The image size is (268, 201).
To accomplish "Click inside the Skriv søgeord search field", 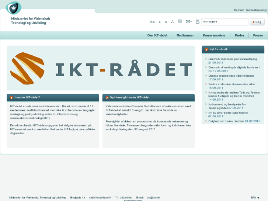I will pos(225,22).
